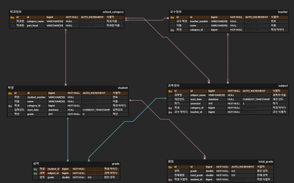Select the subject_name column cell
The width and height of the screenshot is (294, 183).
point(198,95)
